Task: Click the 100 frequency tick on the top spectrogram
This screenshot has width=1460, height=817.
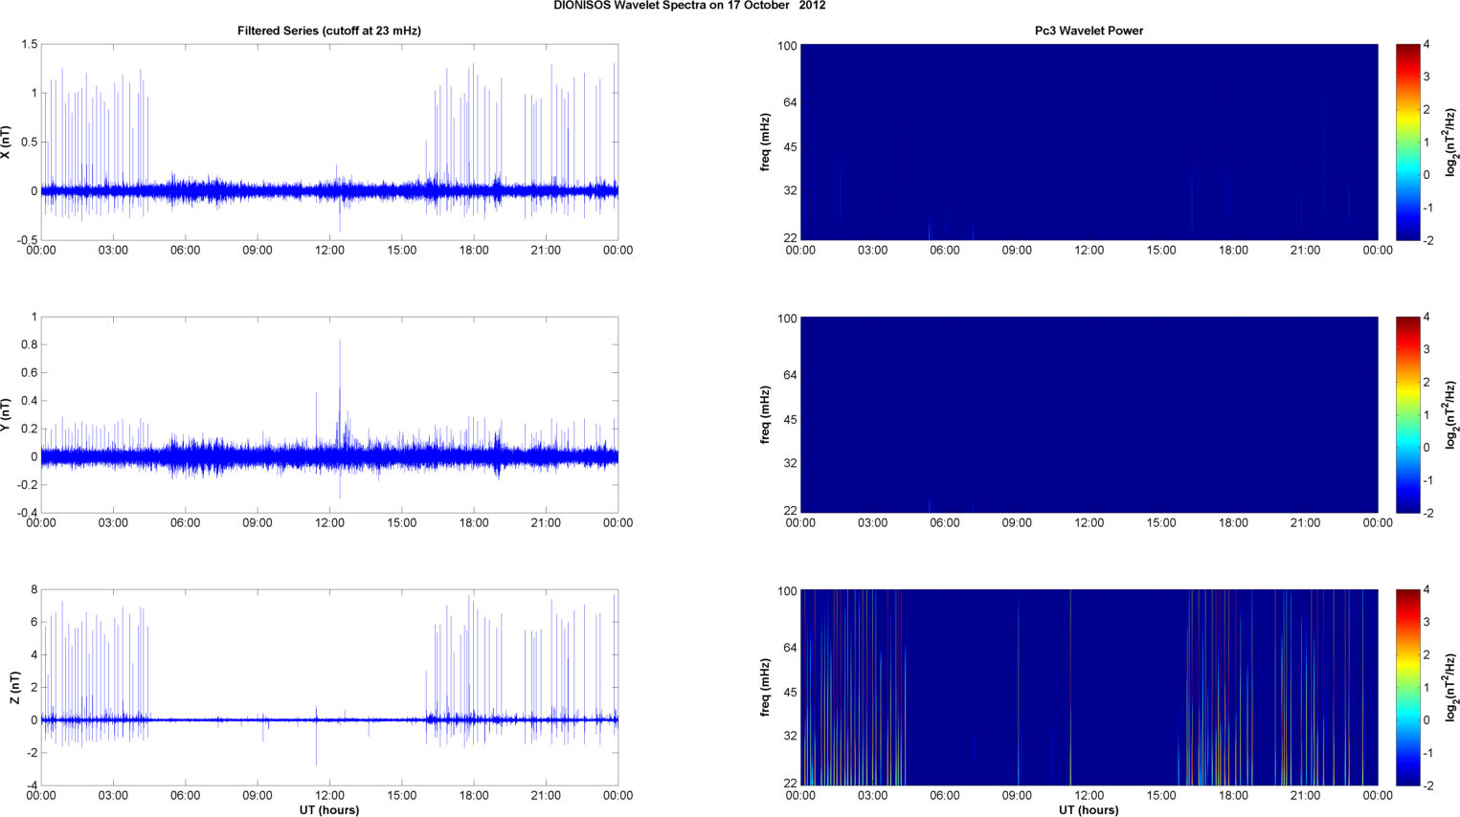Action: [787, 45]
